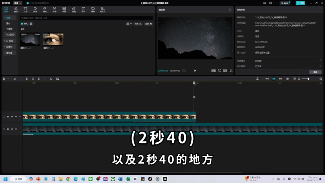
Task: Open the 排序 sort dropdown
Action: [x=138, y=24]
